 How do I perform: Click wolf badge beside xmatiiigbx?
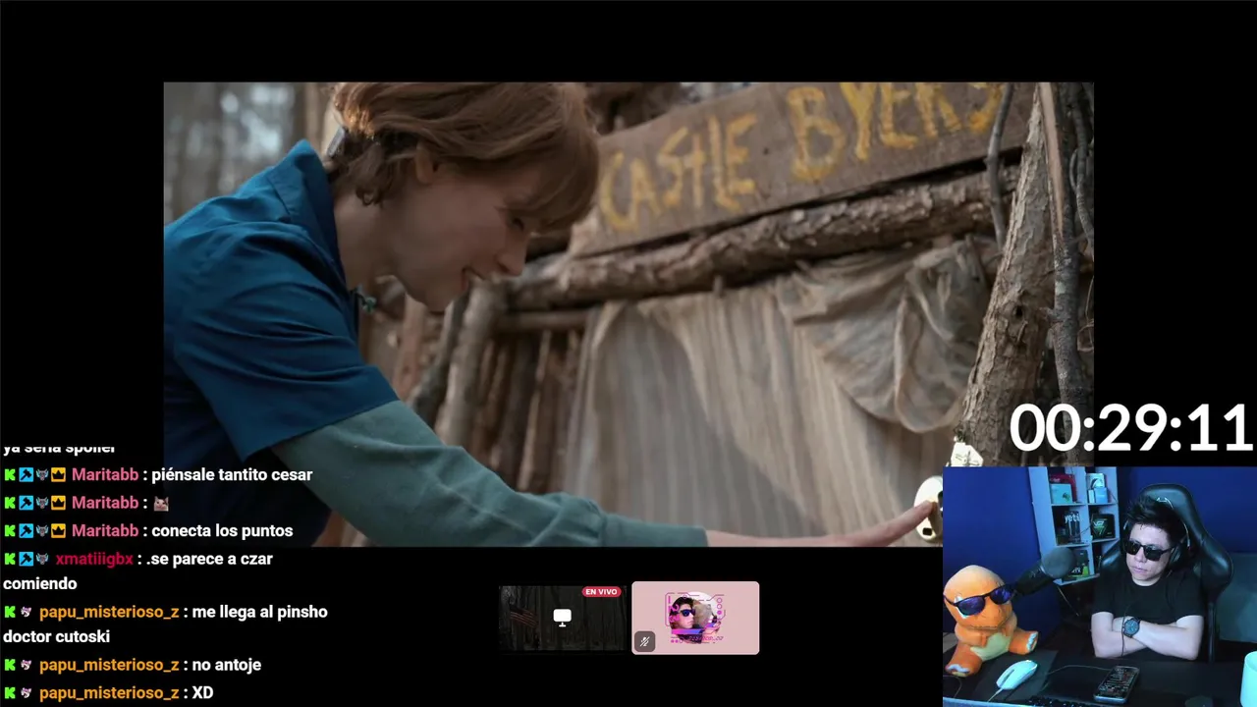[42, 559]
